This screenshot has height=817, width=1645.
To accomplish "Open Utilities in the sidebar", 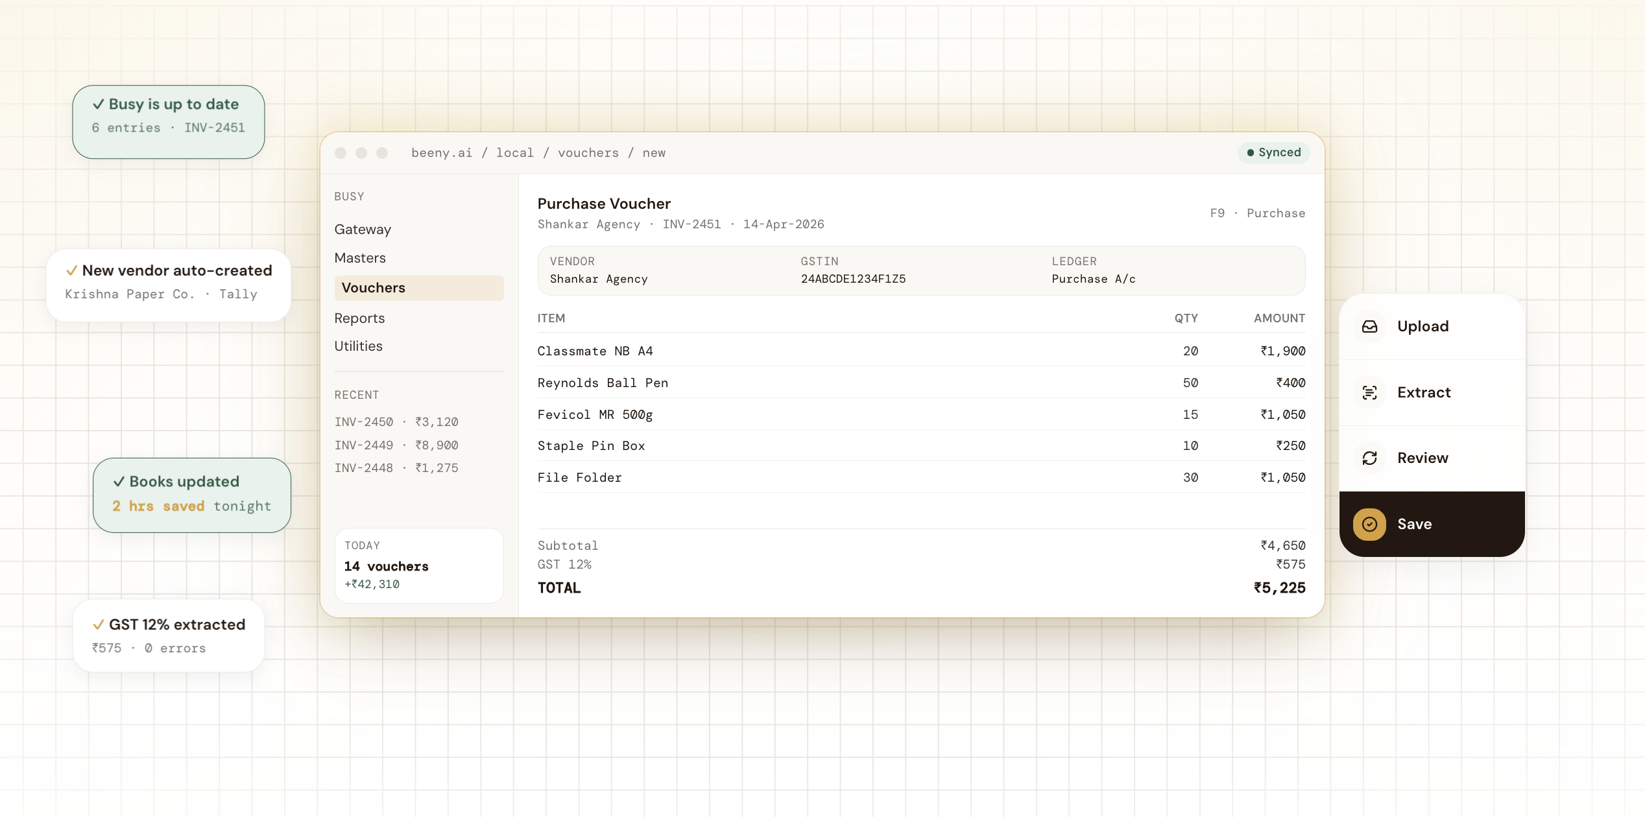I will click(358, 346).
